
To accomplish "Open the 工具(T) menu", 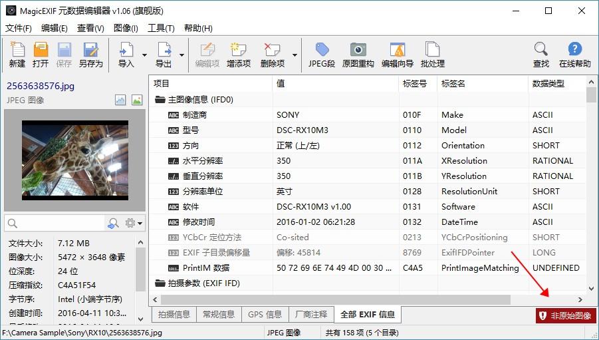I will pyautogui.click(x=161, y=29).
